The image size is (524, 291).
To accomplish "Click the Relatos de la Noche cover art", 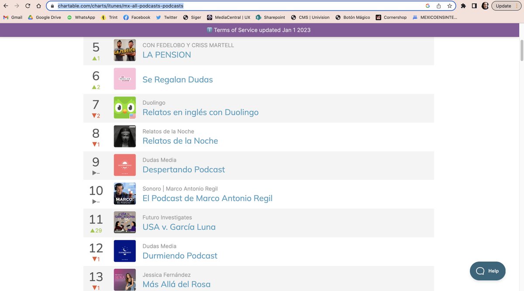I will click(124, 137).
